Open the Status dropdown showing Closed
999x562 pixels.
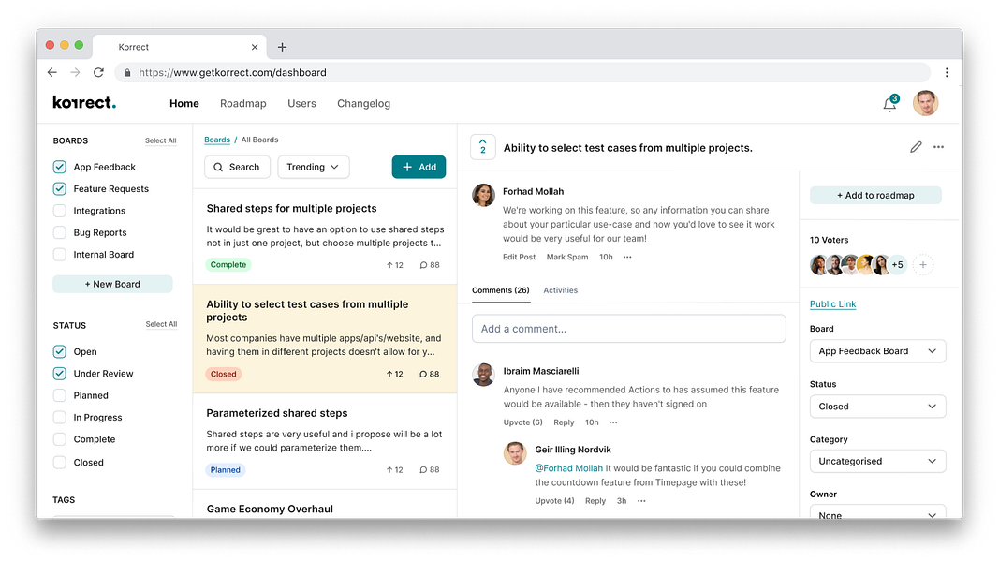(x=877, y=407)
